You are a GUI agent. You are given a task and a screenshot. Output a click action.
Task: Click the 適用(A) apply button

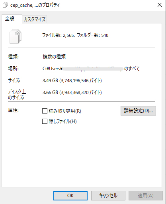click(x=146, y=196)
